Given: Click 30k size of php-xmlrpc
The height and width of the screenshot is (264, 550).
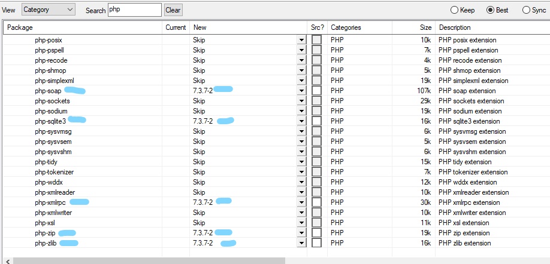Looking at the screenshot, I should click(x=425, y=202).
